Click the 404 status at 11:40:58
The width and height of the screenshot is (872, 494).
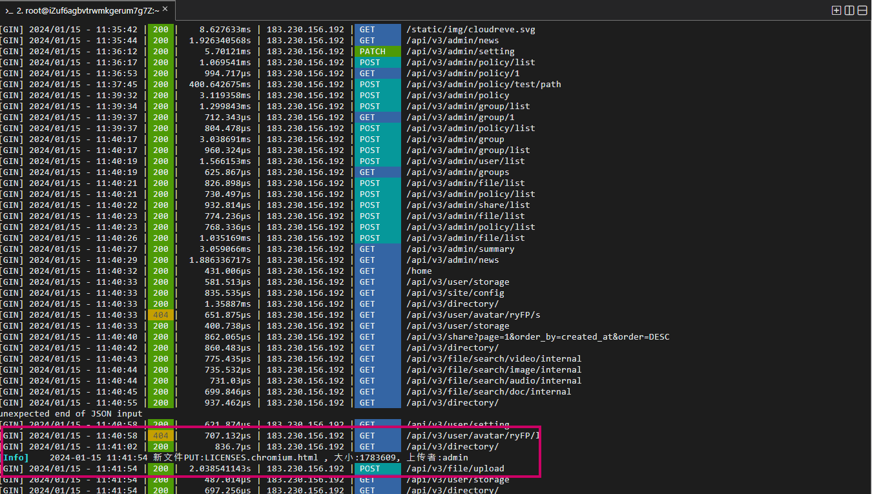pos(161,436)
